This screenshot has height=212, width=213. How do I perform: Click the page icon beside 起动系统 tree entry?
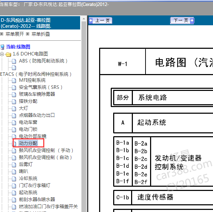click(14, 193)
